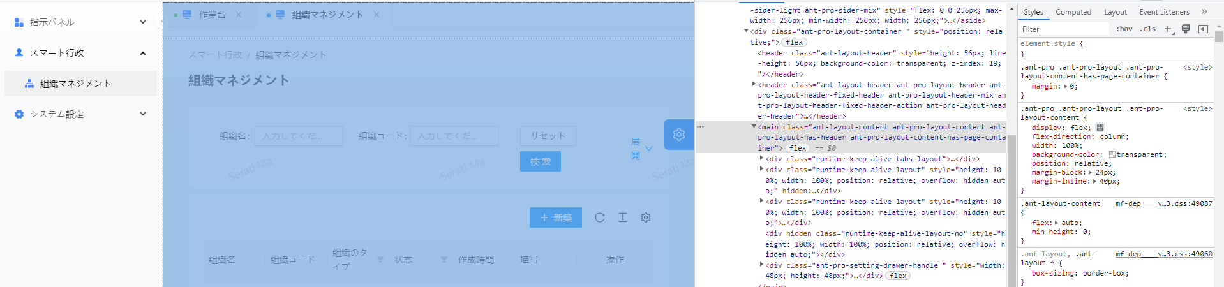Click the 組織マネジメント sitemap icon in sidebar
Image resolution: width=1224 pixels, height=287 pixels.
tap(29, 84)
